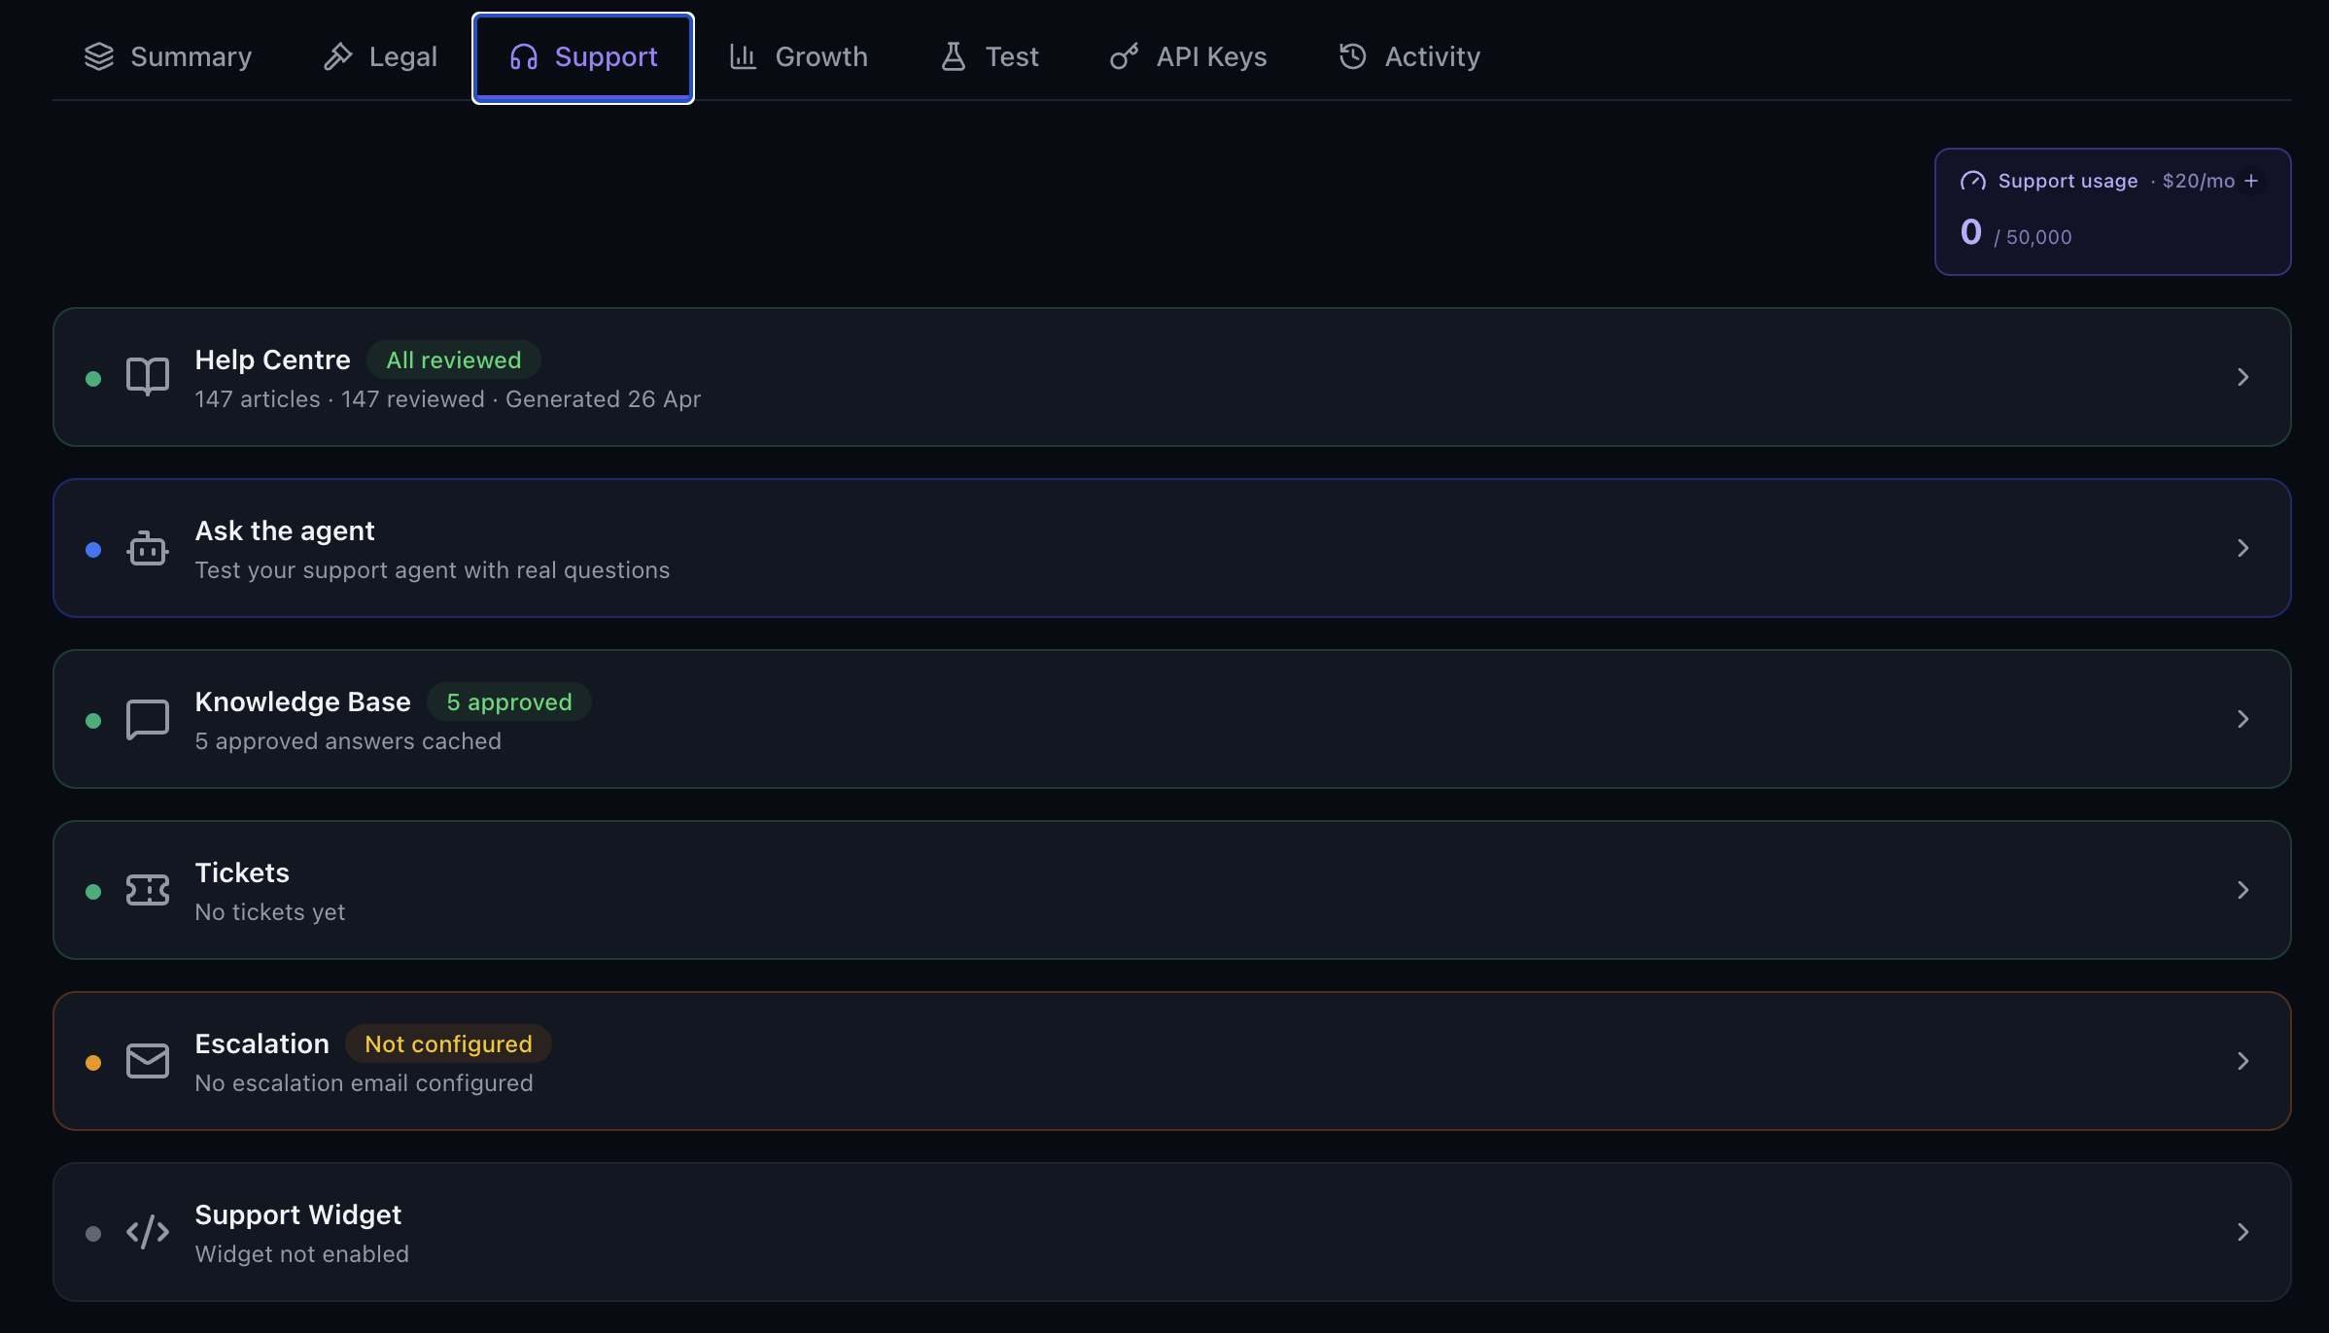This screenshot has height=1333, width=2329.
Task: Click the grey status dot on Support Widget
Action: tap(93, 1234)
